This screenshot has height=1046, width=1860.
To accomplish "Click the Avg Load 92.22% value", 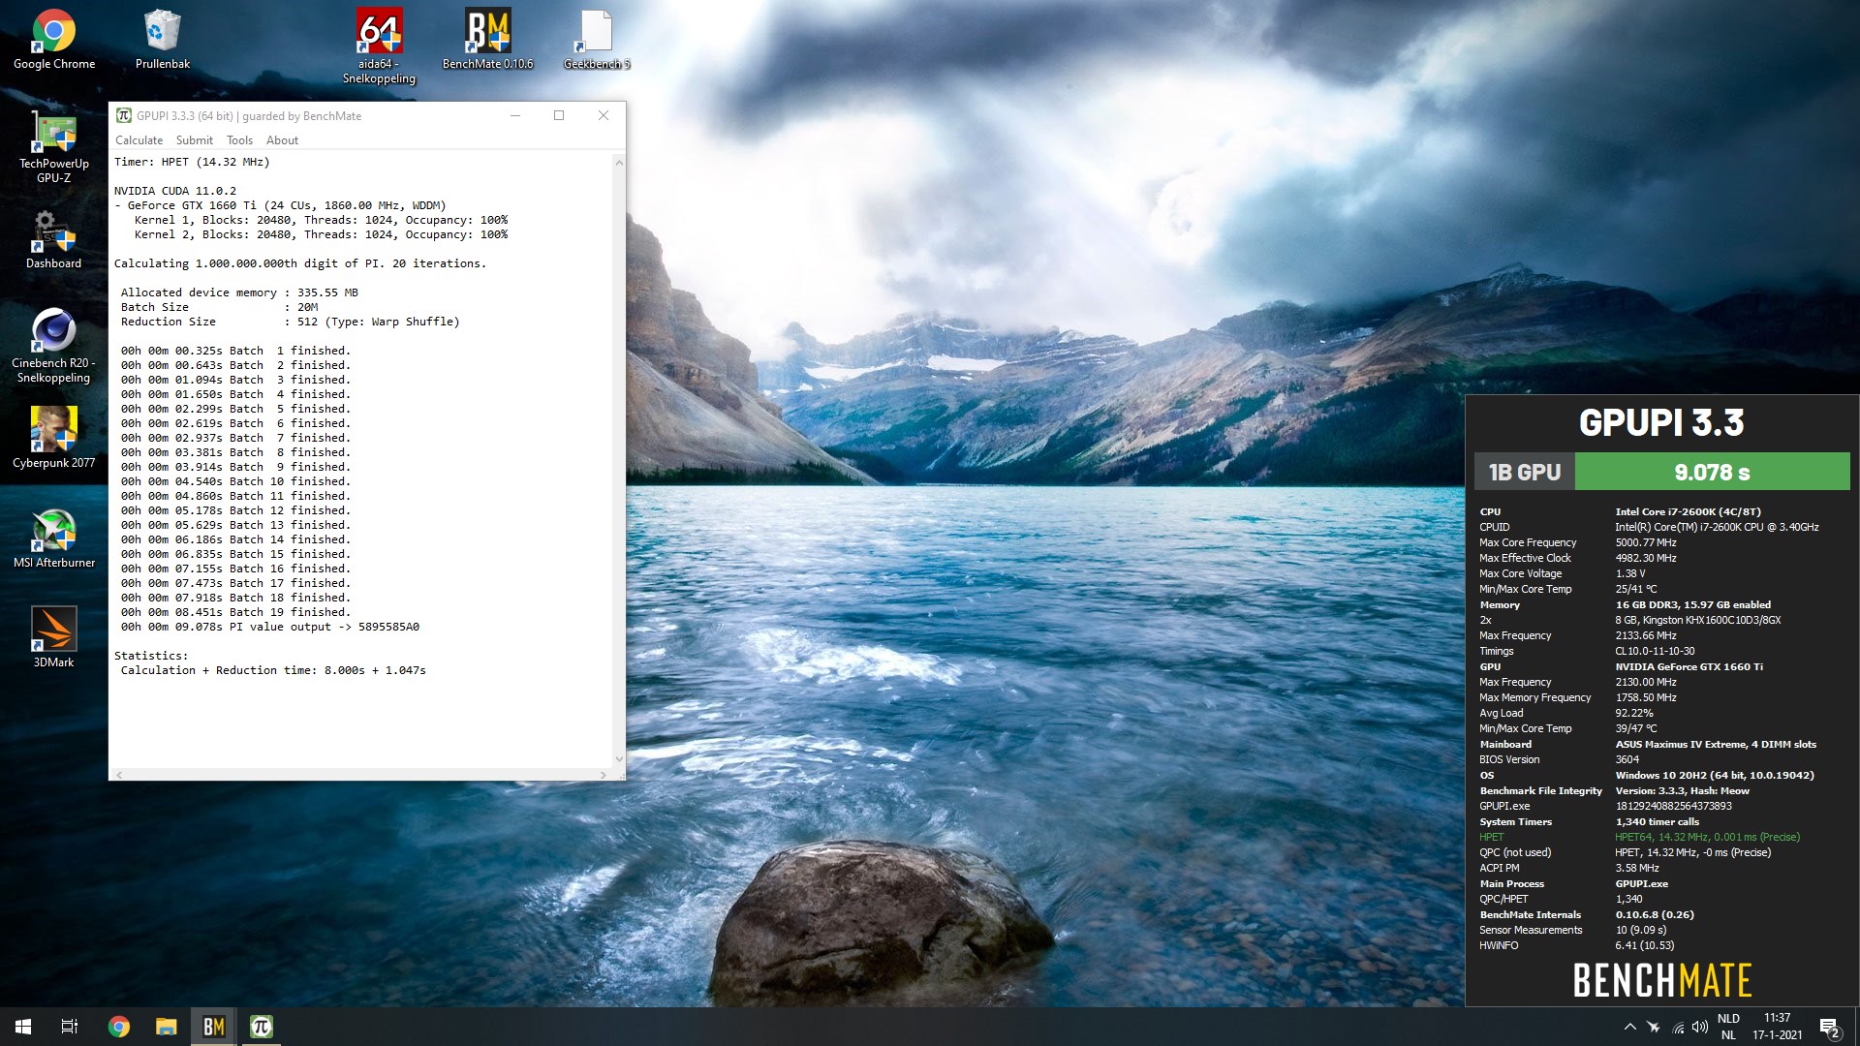I will click(1634, 713).
